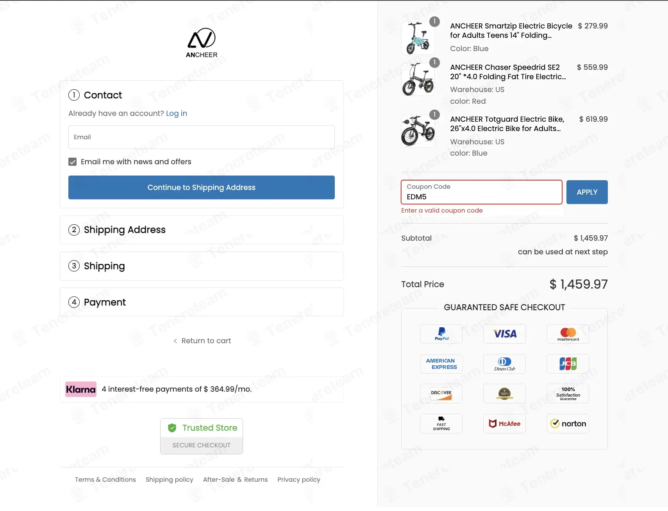
Task: Click the Discover payment badge
Action: coord(441,394)
